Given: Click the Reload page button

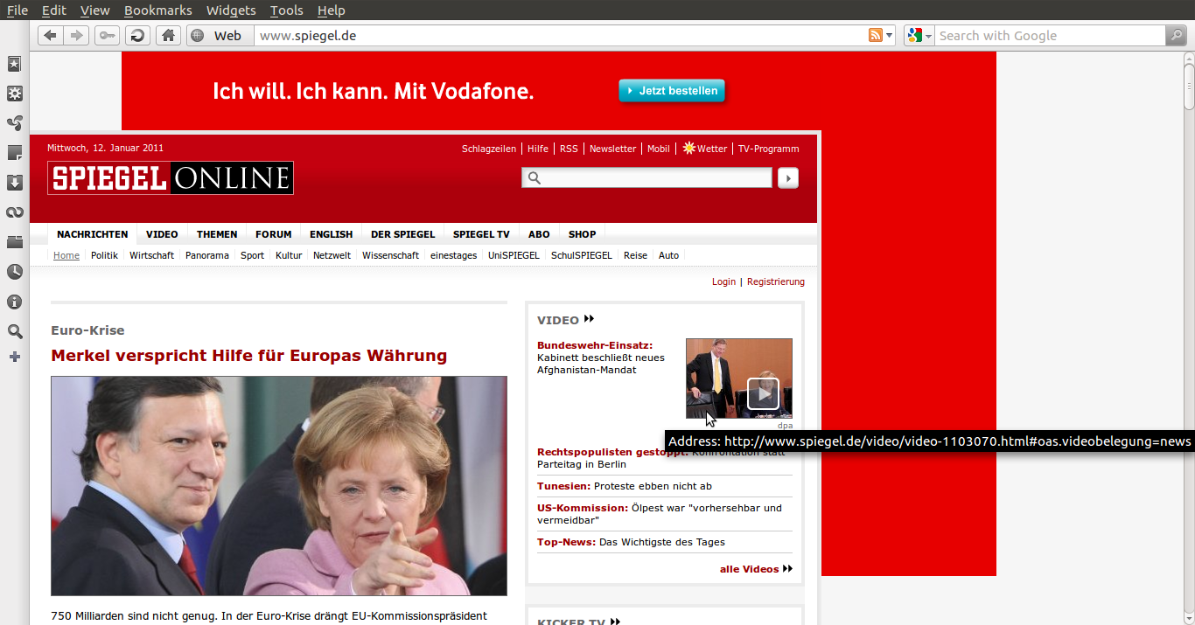Looking at the screenshot, I should coord(136,36).
